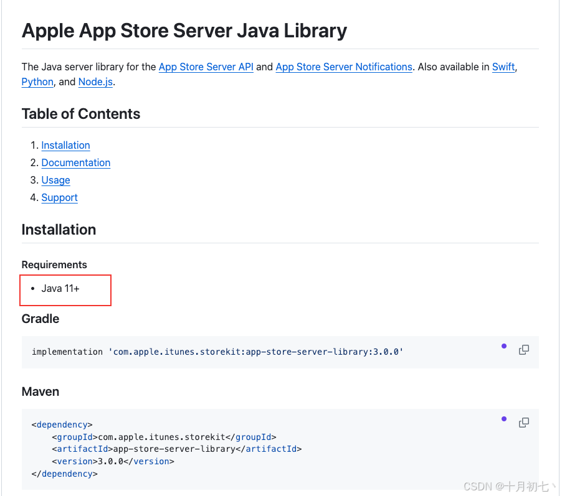Image resolution: width=562 pixels, height=496 pixels.
Task: Click the 'Apple App Store Server Java Library' heading
Action: point(184,30)
